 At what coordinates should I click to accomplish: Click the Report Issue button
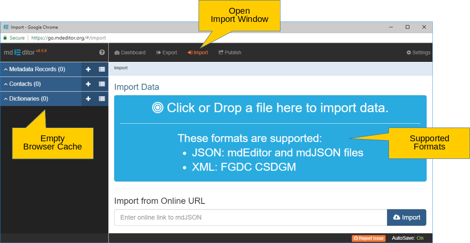[x=369, y=238]
